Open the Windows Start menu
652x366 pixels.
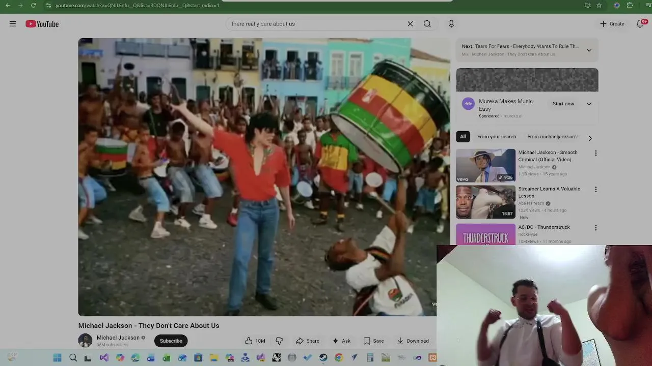click(x=57, y=358)
